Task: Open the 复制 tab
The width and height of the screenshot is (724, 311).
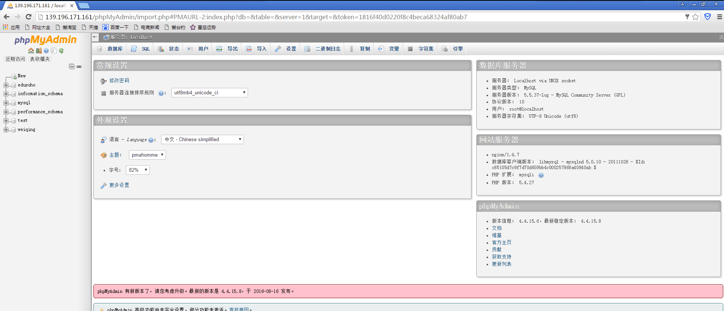Action: [x=360, y=49]
